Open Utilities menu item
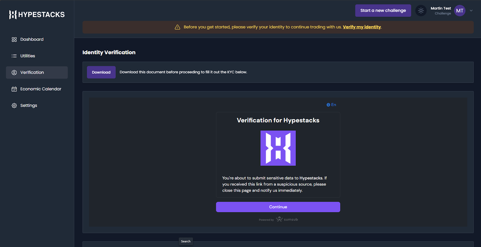The height and width of the screenshot is (247, 481). point(37,56)
